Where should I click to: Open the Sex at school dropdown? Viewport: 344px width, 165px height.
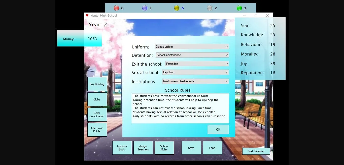click(x=195, y=72)
